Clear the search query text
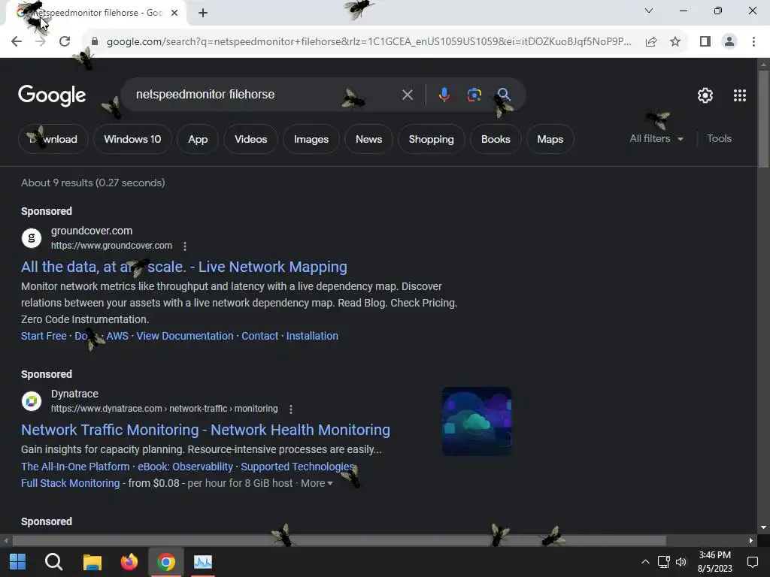770x577 pixels. click(407, 95)
